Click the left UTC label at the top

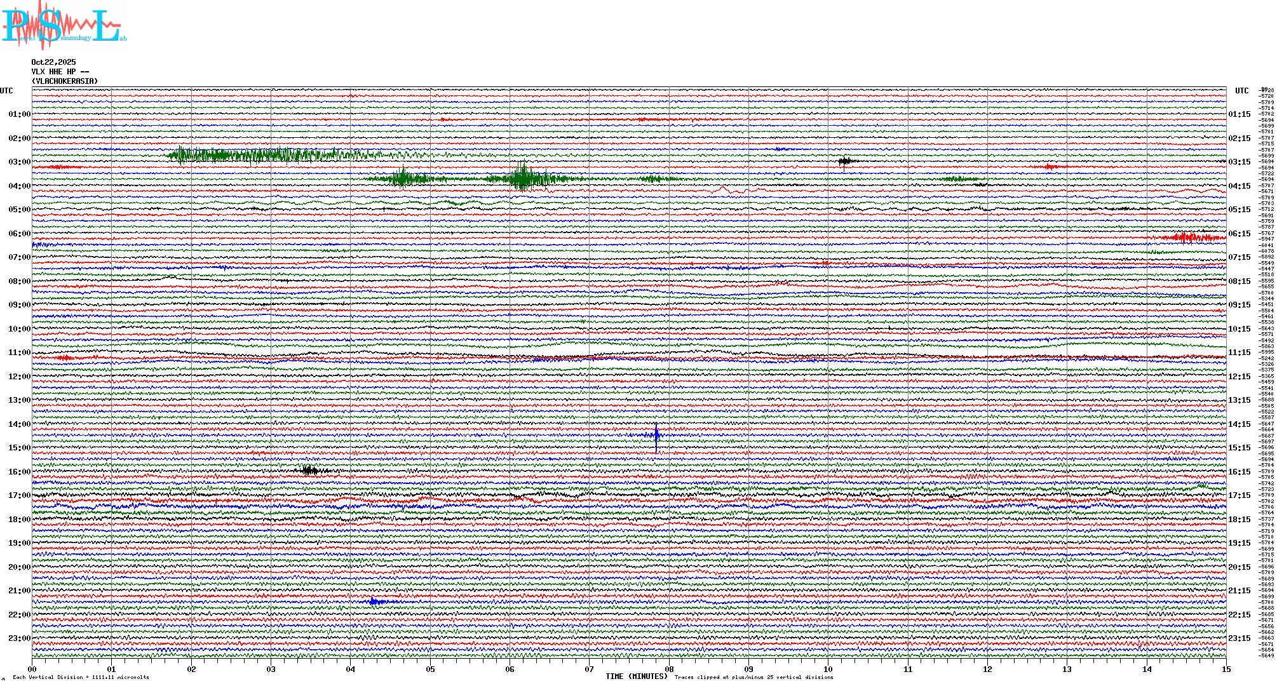[6, 91]
